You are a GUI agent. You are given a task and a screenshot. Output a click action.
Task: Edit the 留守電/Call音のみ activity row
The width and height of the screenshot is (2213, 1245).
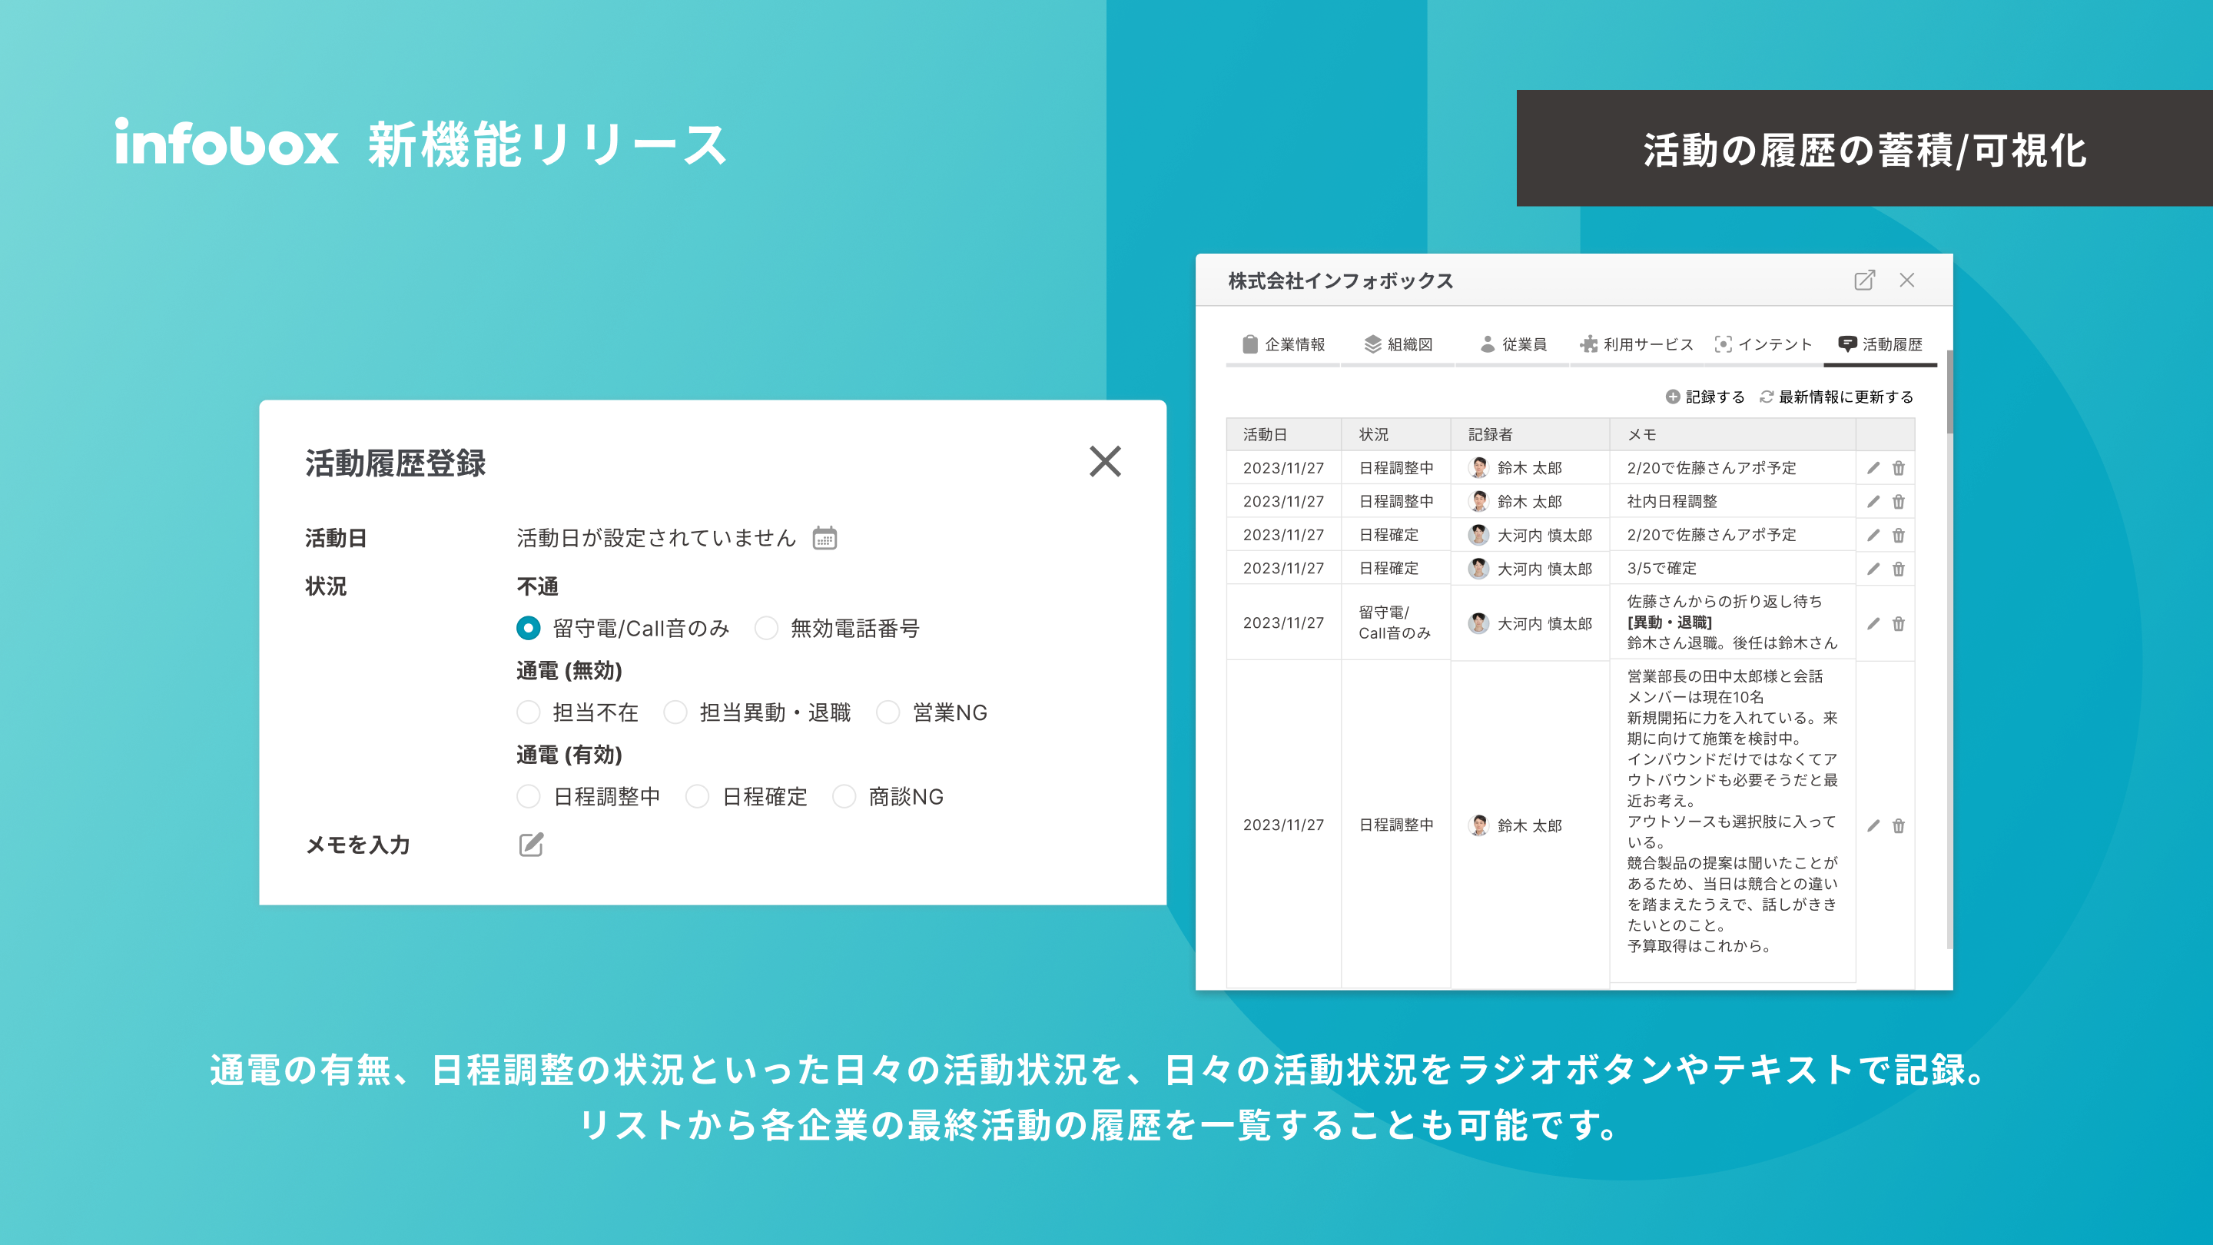(x=1873, y=623)
